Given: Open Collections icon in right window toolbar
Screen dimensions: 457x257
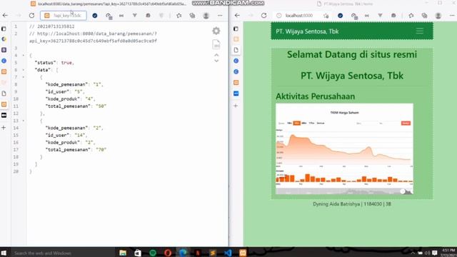Looking at the screenshot, I should (x=424, y=16).
